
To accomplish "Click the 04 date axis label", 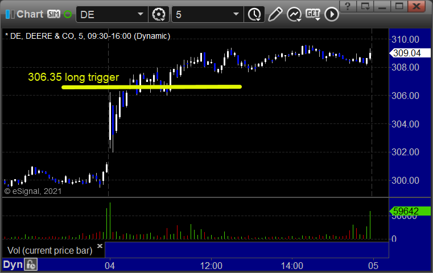I will (x=110, y=266).
